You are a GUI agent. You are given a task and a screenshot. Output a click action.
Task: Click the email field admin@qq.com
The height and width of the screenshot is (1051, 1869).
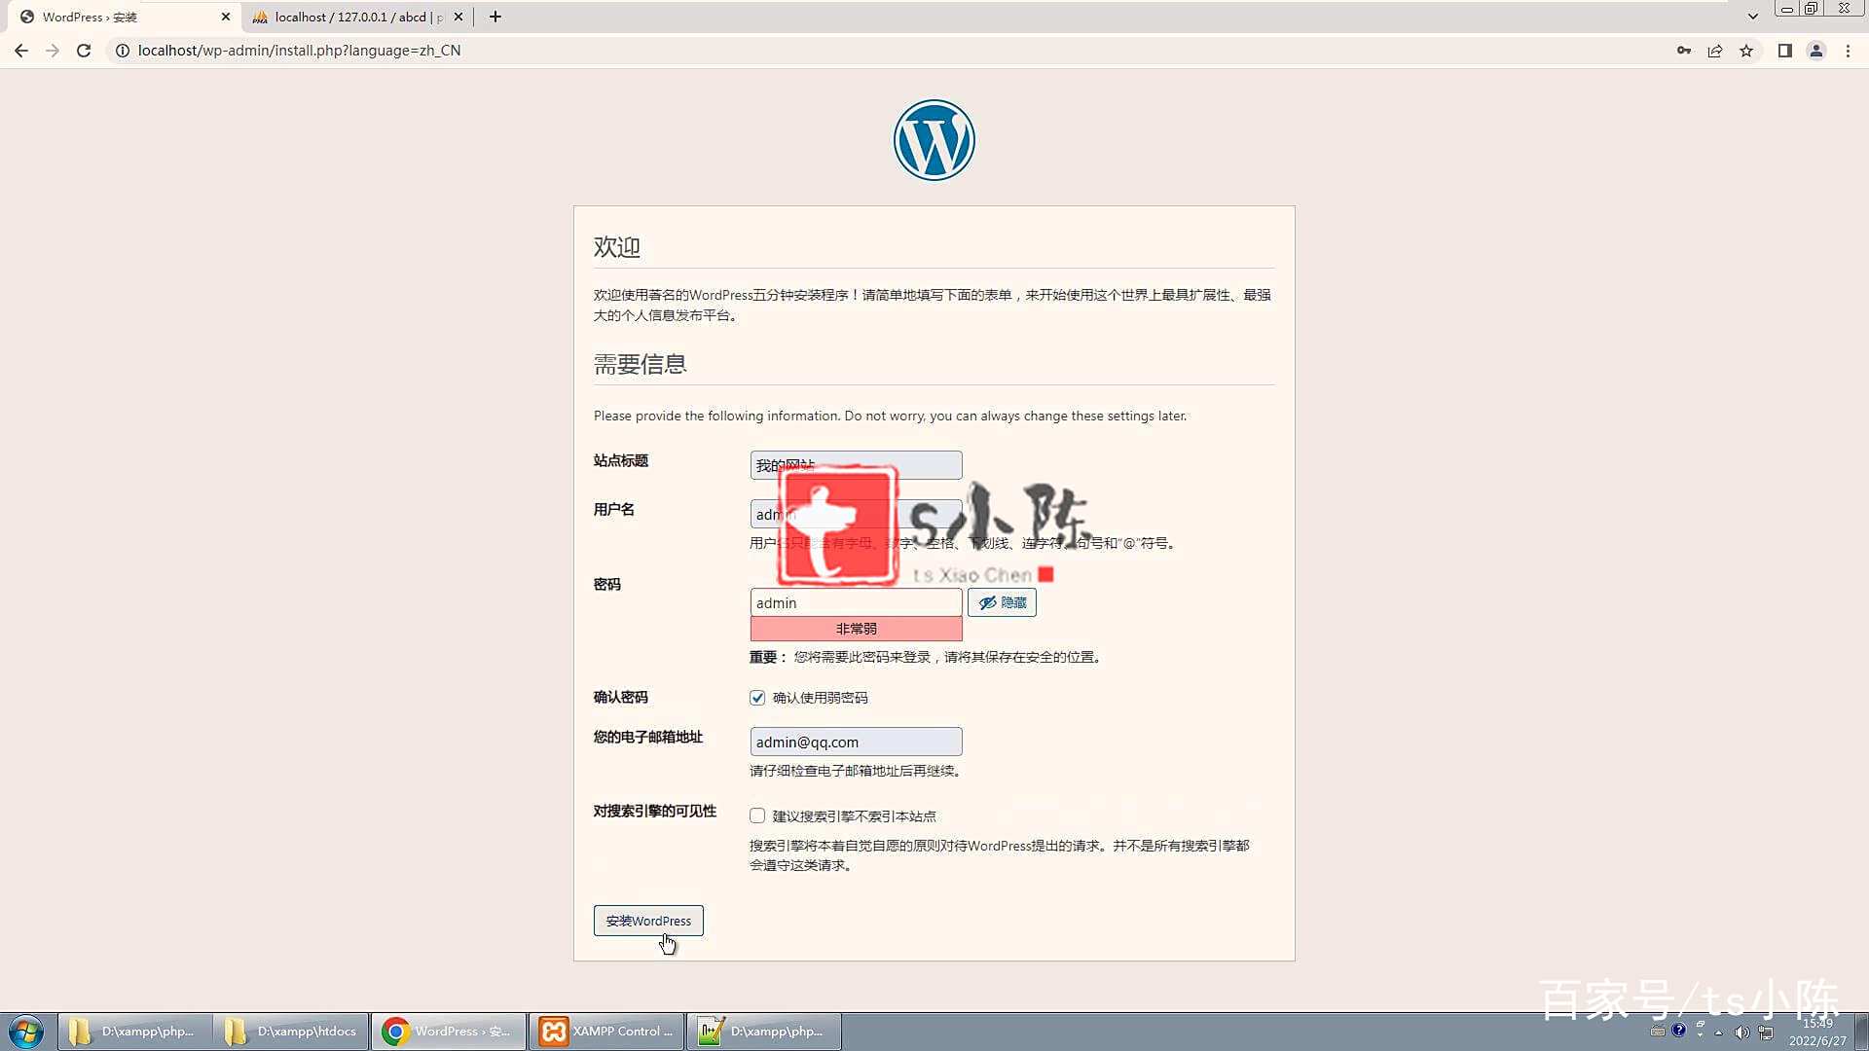point(856,742)
